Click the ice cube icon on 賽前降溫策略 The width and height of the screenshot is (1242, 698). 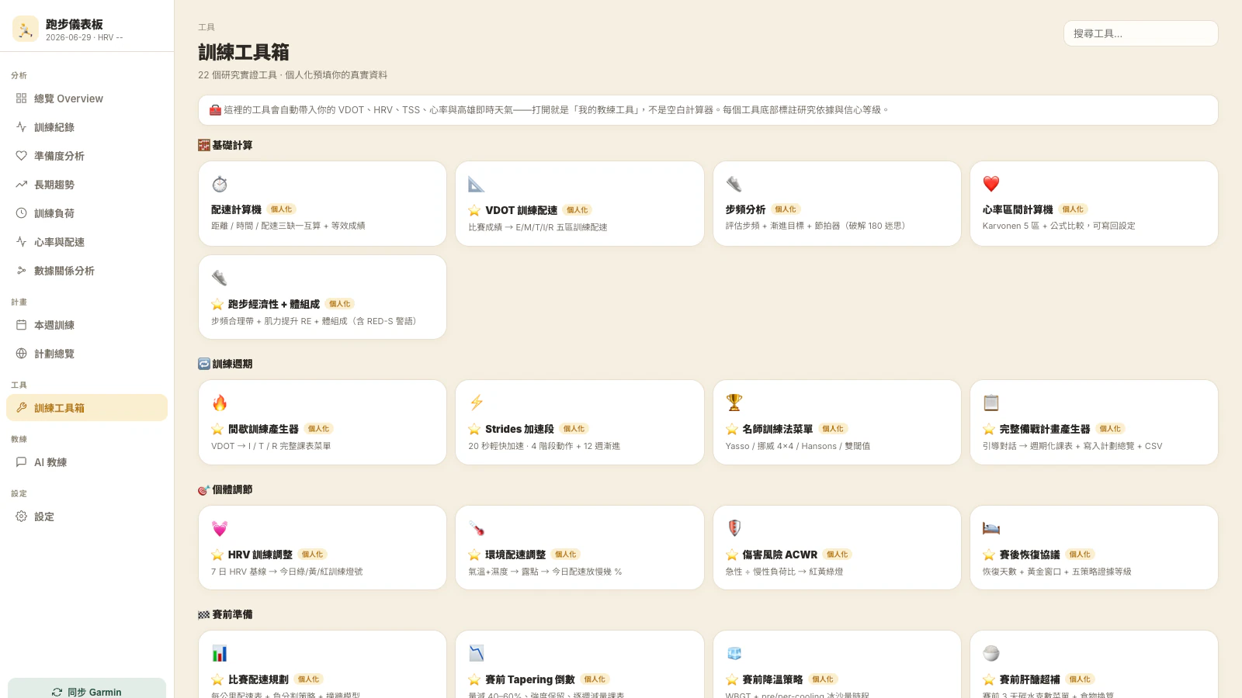click(734, 653)
